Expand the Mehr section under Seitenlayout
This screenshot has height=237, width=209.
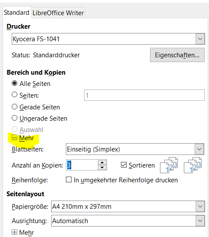click(x=14, y=232)
